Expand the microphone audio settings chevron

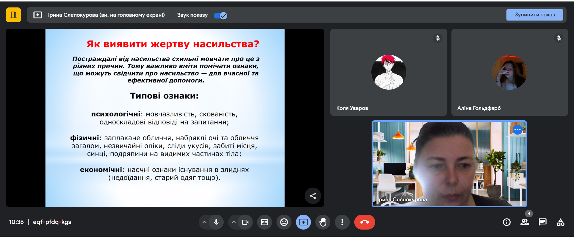pyautogui.click(x=204, y=222)
